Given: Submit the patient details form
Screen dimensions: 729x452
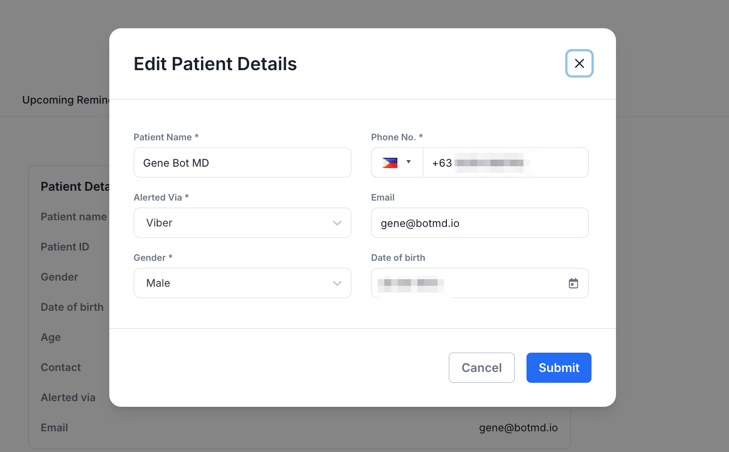Looking at the screenshot, I should (559, 368).
